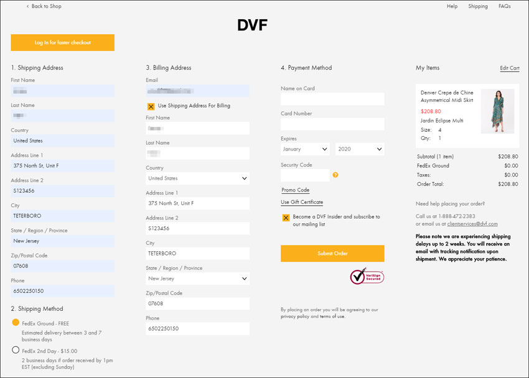Image resolution: width=529 pixels, height=378 pixels.
Task: Click the Jardin Eclipse Multi color text
Action: (442, 121)
